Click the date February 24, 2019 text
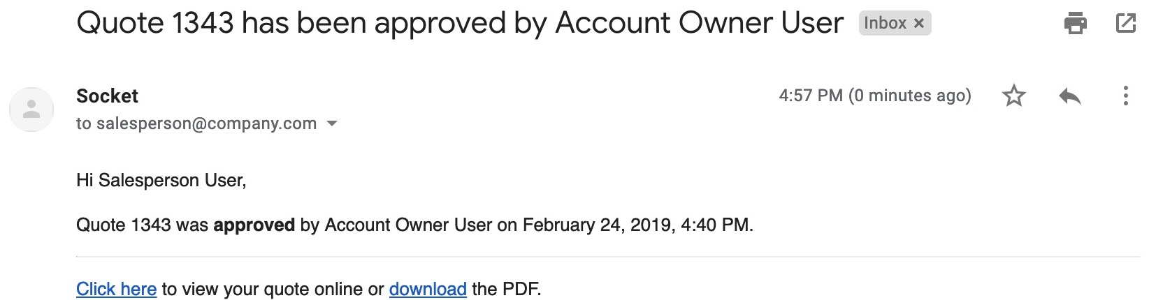The width and height of the screenshot is (1149, 300). pyautogui.click(x=599, y=225)
